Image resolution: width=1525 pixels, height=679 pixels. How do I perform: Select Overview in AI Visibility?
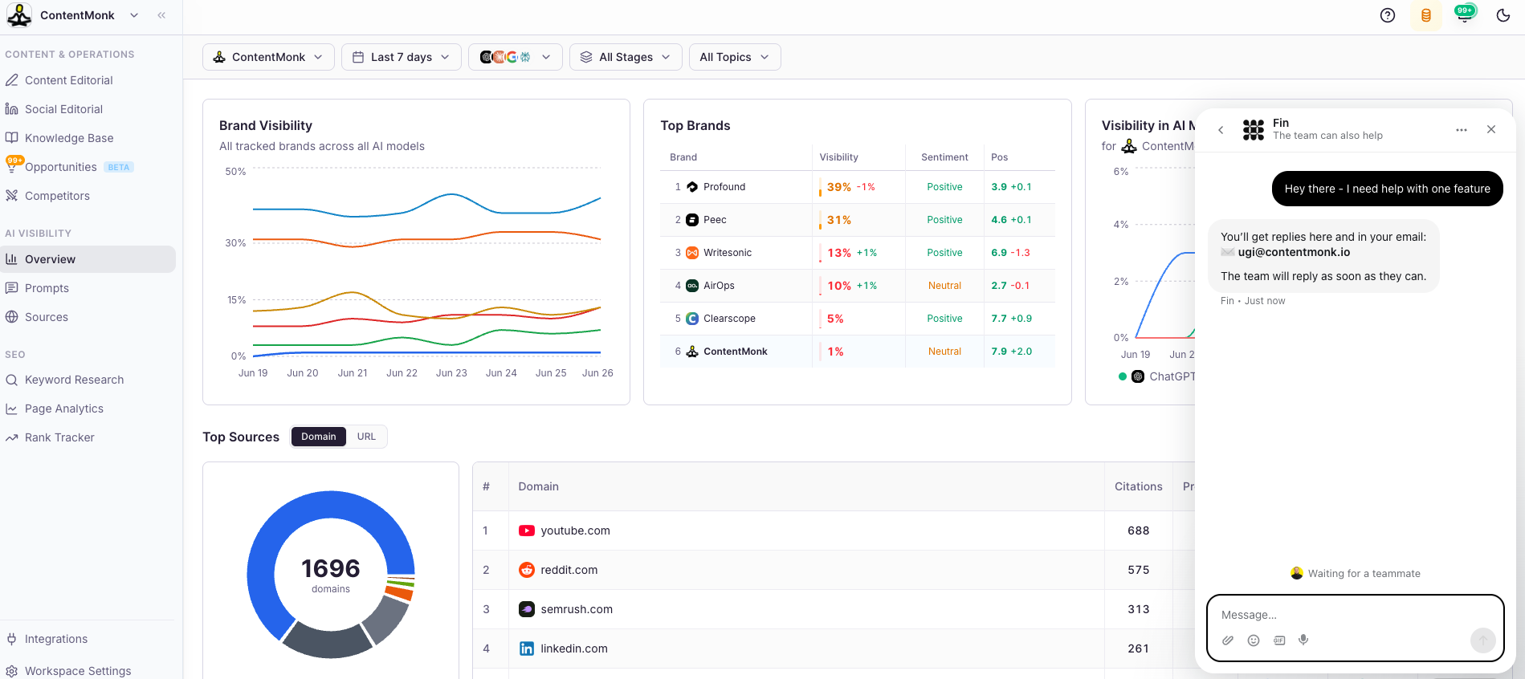click(x=88, y=259)
